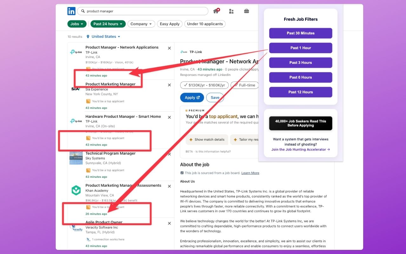The height and width of the screenshot is (254, 406).
Task: Apply the Past 3 Hours filter
Action: 301,63
